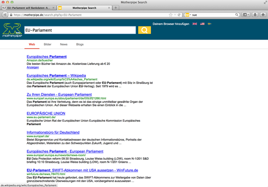Open search engine selector dropdown in search box
This screenshot has height=187, width=268.
click(x=188, y=15)
